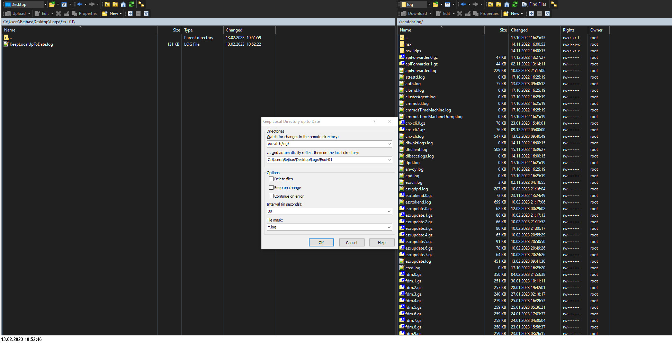Click the Cancel button in the dialog
This screenshot has width=672, height=343.
[x=351, y=243]
